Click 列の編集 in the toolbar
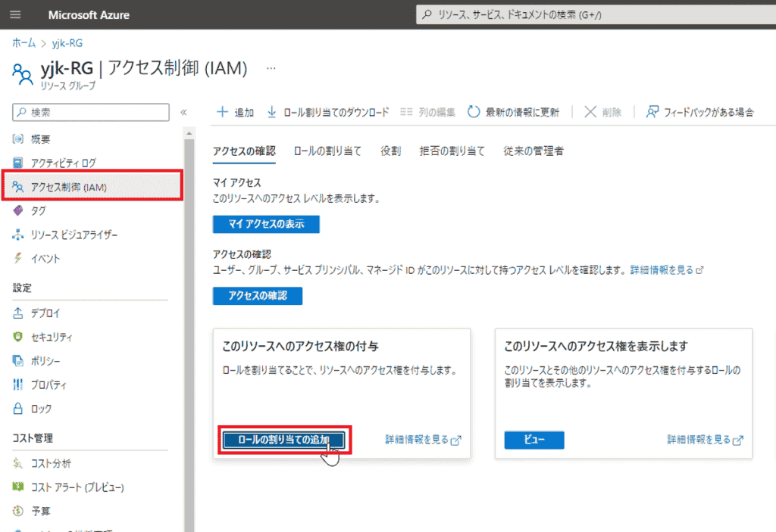 [436, 112]
